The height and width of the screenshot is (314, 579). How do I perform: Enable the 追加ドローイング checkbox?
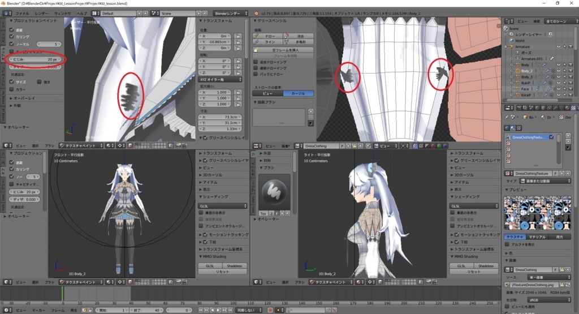255,62
